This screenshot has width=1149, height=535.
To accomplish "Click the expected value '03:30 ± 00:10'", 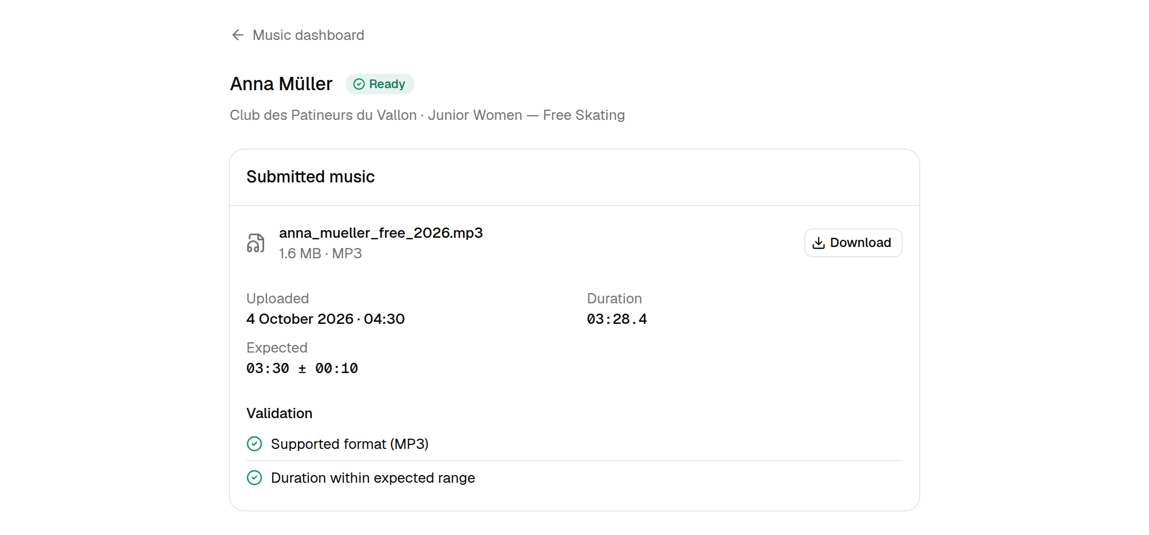I will click(x=302, y=368).
